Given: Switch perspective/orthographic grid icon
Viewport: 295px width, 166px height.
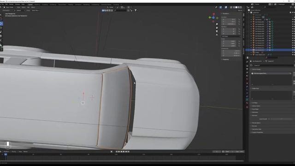Looking at the screenshot, I should (x=217, y=35).
